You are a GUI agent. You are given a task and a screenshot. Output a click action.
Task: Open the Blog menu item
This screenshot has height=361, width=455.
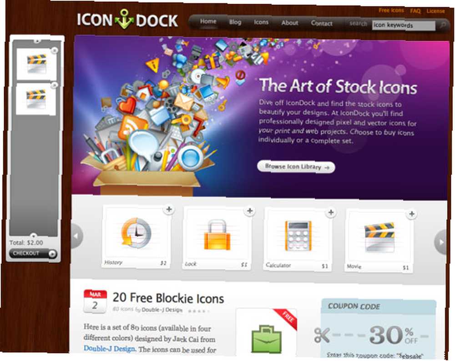(235, 22)
